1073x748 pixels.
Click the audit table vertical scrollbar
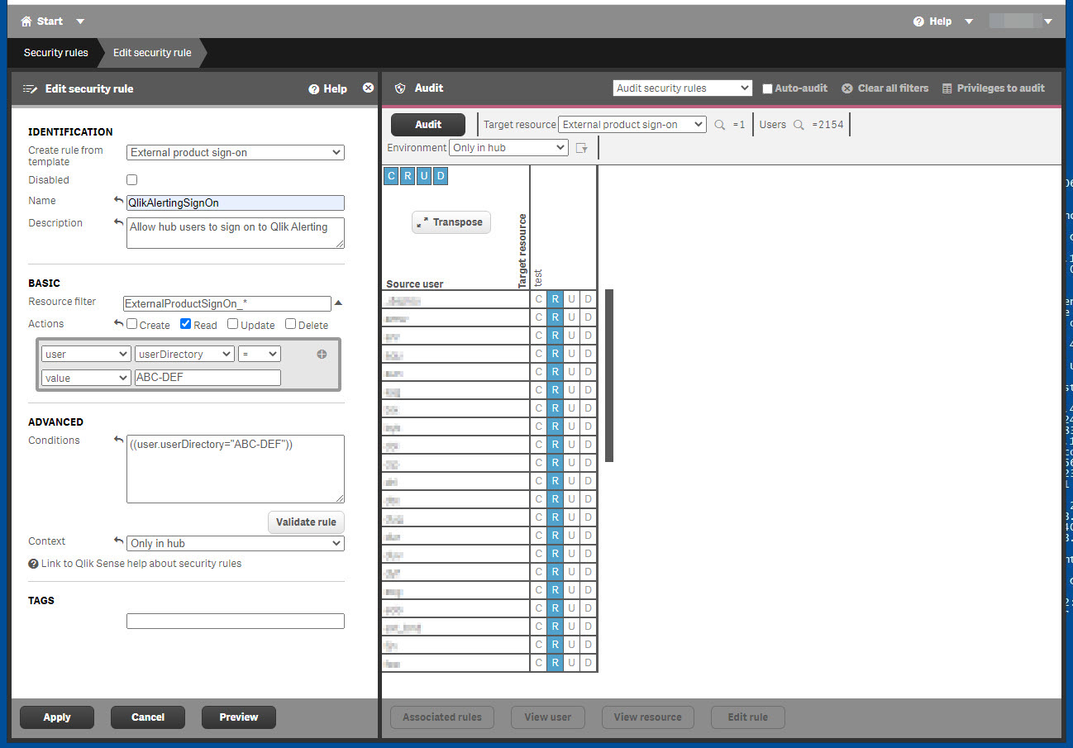coord(609,375)
